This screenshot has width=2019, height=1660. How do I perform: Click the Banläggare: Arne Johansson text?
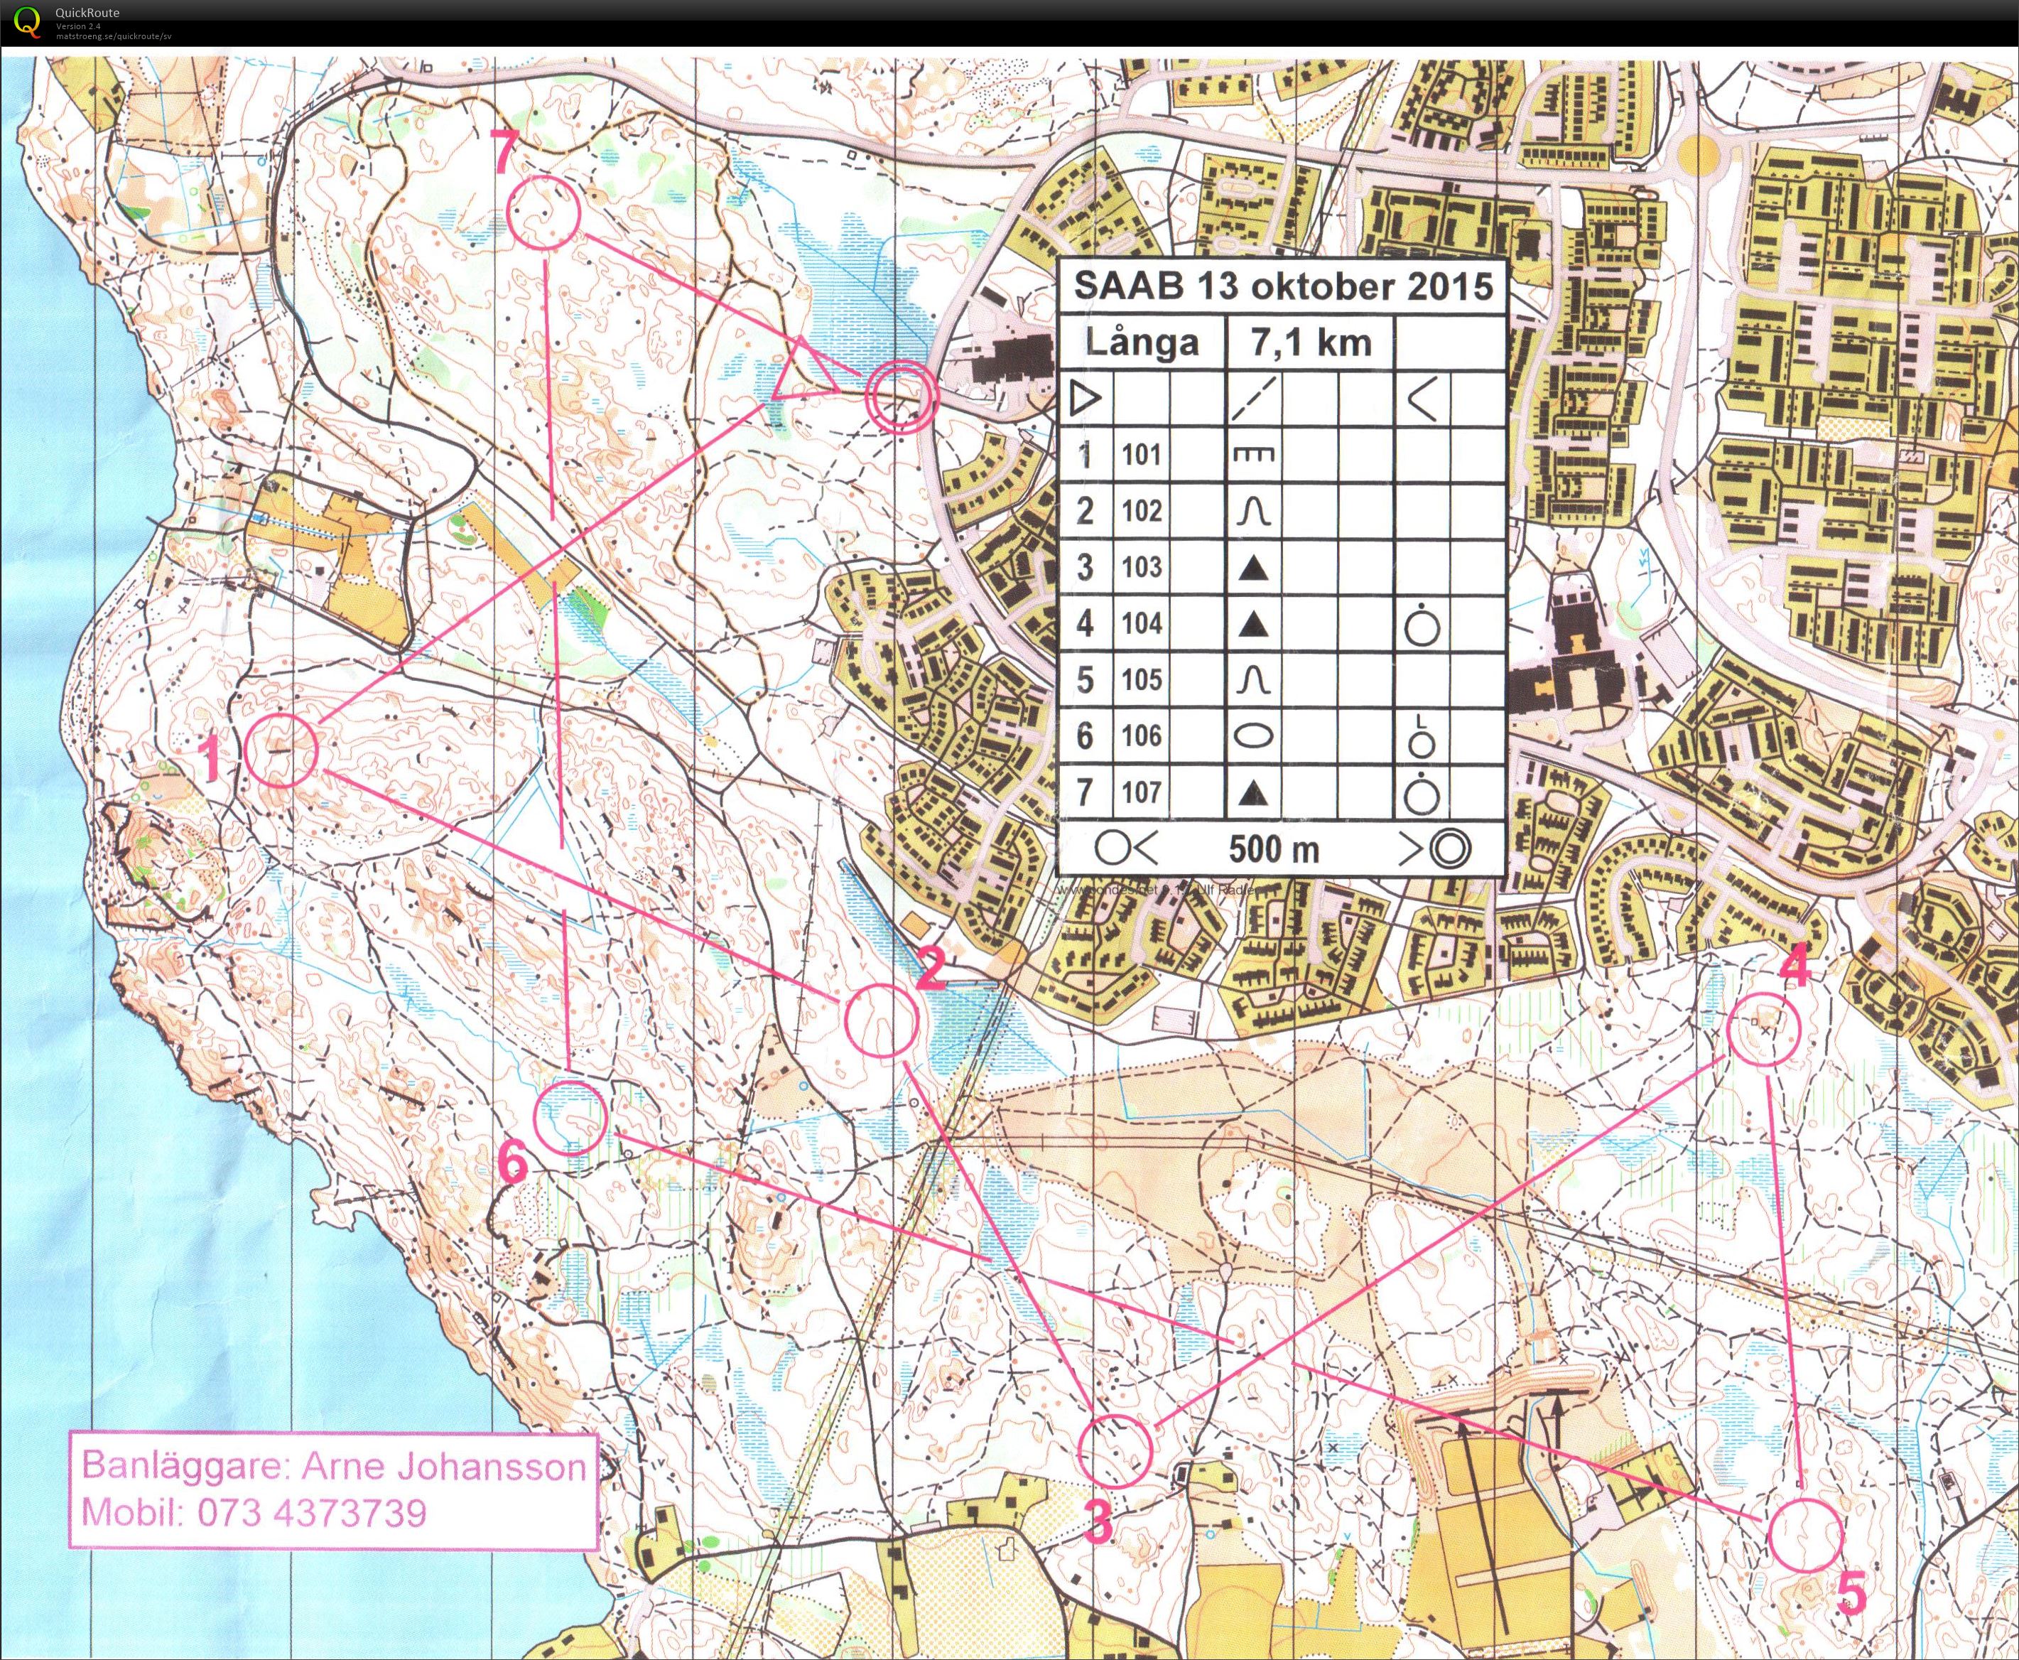pos(334,1465)
